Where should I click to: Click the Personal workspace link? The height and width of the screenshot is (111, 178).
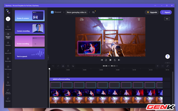tap(56, 12)
